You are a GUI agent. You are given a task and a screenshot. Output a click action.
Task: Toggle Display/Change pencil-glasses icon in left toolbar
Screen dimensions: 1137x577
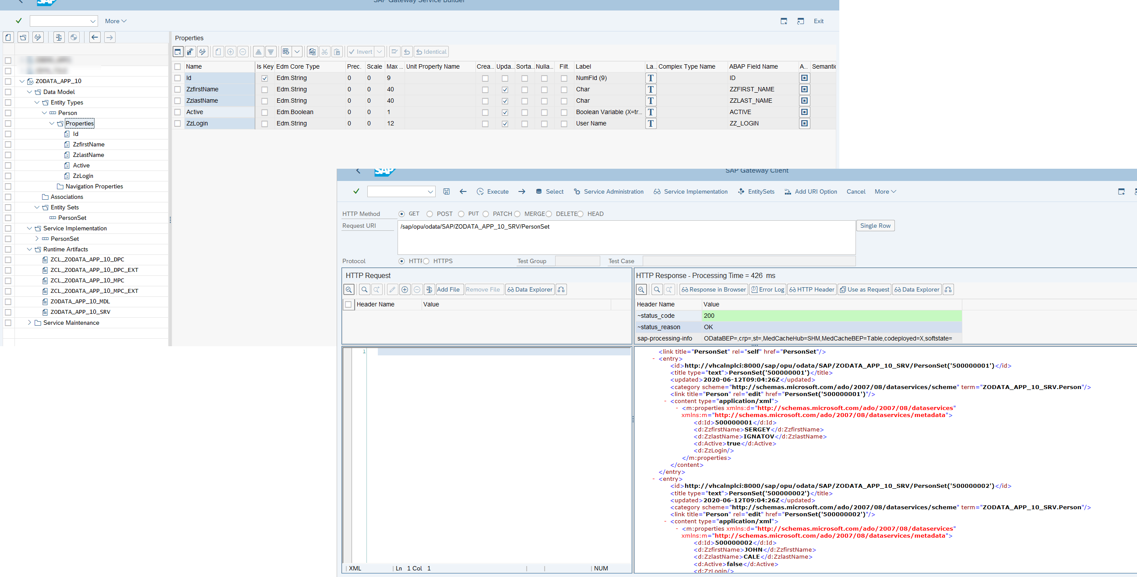pos(38,38)
